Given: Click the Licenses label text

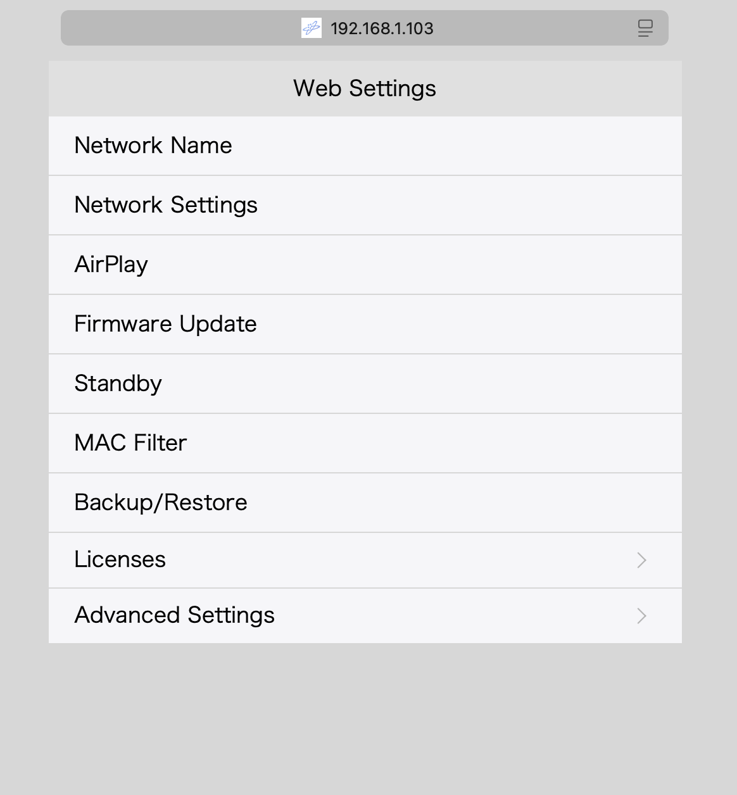Looking at the screenshot, I should tap(120, 560).
